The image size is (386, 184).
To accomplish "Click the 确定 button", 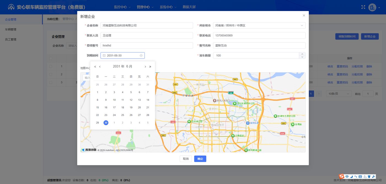I will tap(200, 159).
